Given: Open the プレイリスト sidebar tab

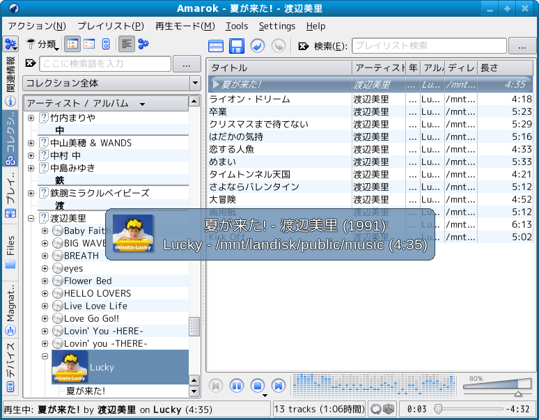Looking at the screenshot, I should (x=10, y=195).
